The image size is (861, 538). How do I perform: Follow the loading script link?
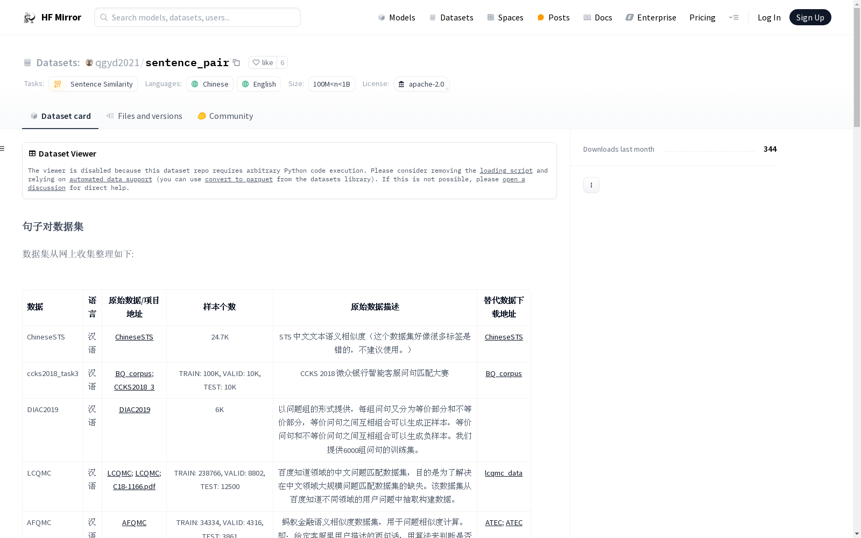(x=506, y=171)
